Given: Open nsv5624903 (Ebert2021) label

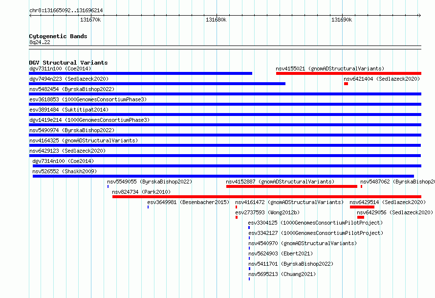Looking at the screenshot, I should (281, 253).
